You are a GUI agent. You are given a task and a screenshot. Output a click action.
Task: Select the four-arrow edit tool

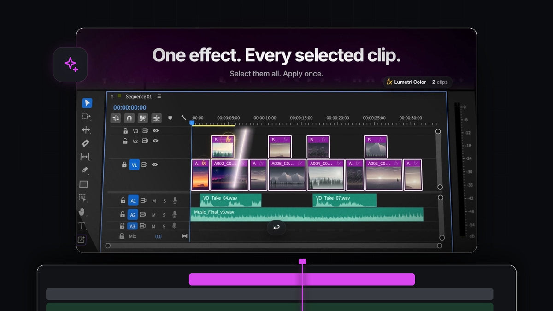click(86, 130)
